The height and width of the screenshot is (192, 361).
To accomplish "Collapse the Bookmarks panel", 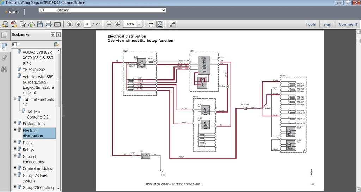I will [53, 34].
